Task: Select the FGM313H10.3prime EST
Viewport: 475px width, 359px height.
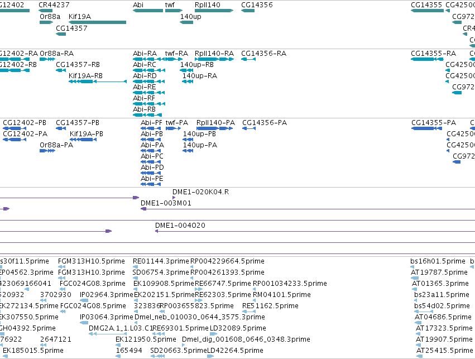Action: click(62, 278)
